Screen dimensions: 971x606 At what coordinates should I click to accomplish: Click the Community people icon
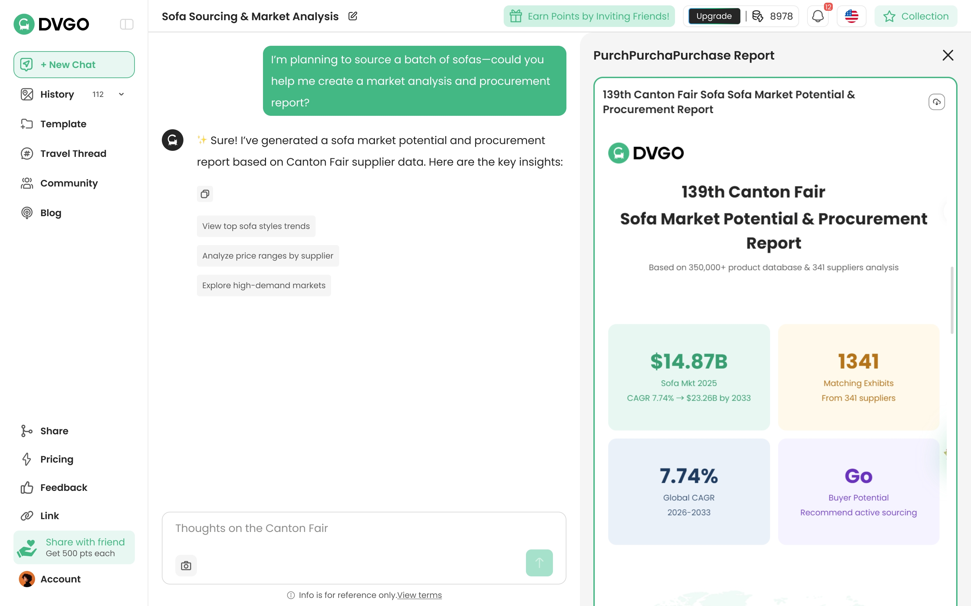27,183
